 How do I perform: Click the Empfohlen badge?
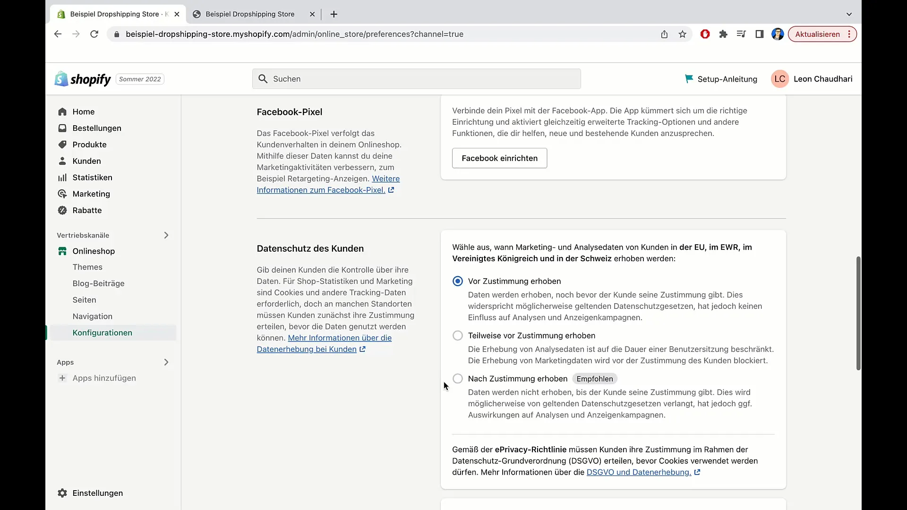coord(595,379)
